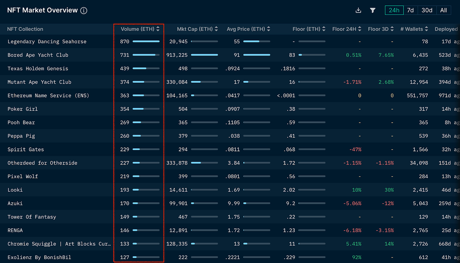
Task: Open Bored Ape Yacht Club collection
Action: point(38,55)
